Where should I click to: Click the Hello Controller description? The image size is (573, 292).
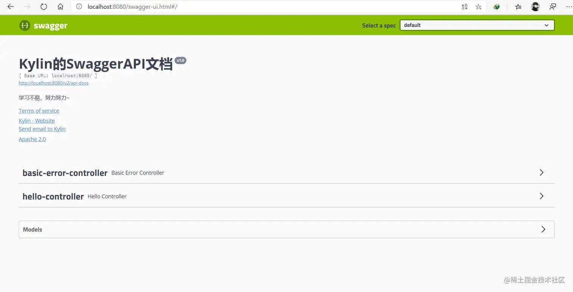click(x=107, y=196)
